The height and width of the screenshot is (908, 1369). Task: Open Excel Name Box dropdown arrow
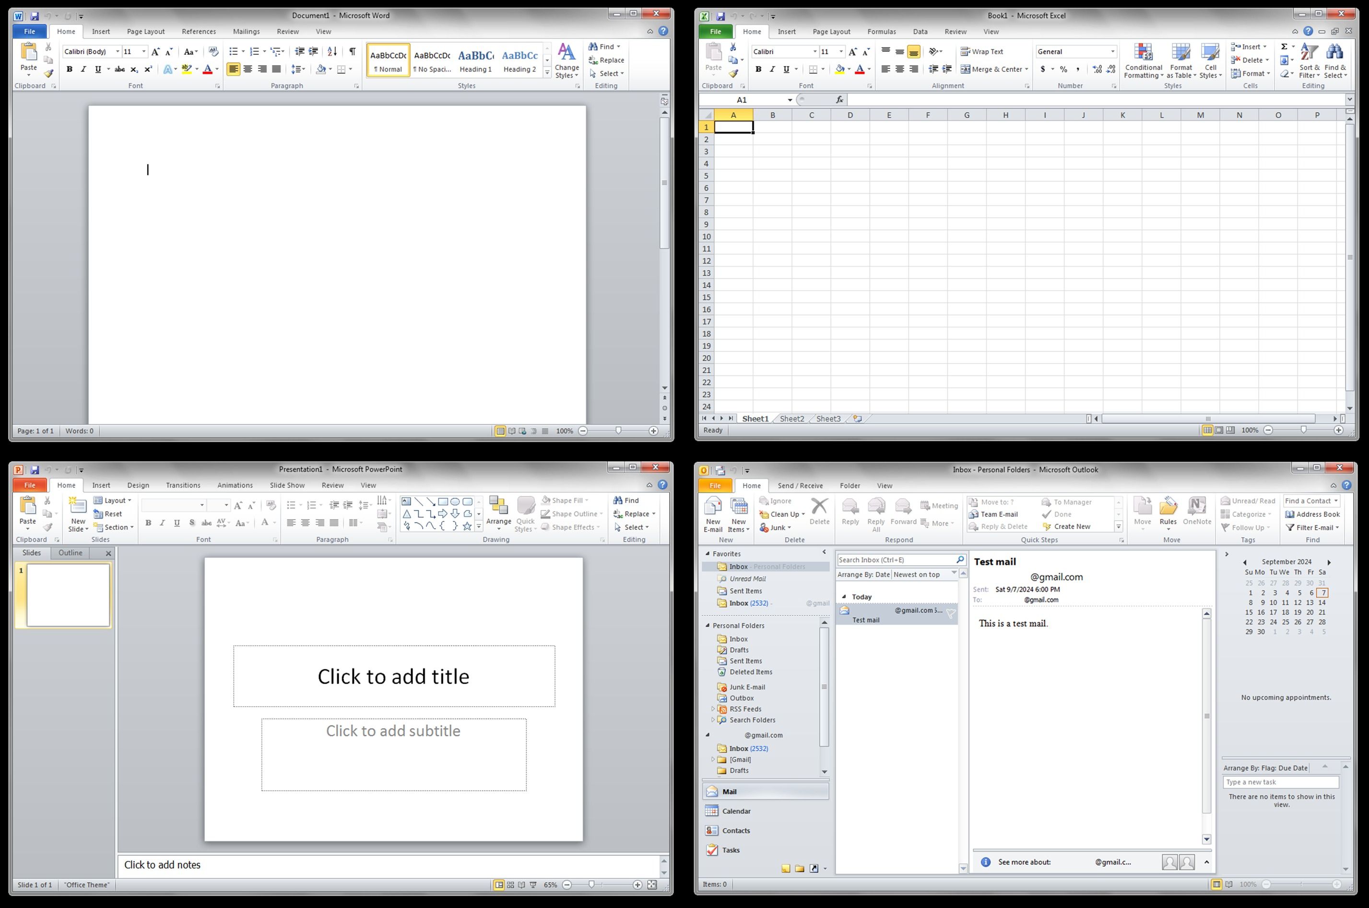[x=790, y=100]
